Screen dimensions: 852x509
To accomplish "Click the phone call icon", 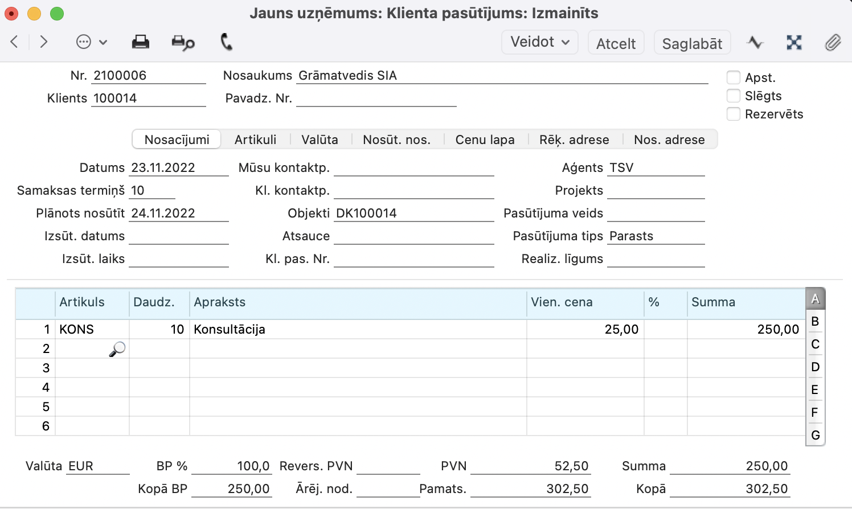I will pyautogui.click(x=226, y=42).
